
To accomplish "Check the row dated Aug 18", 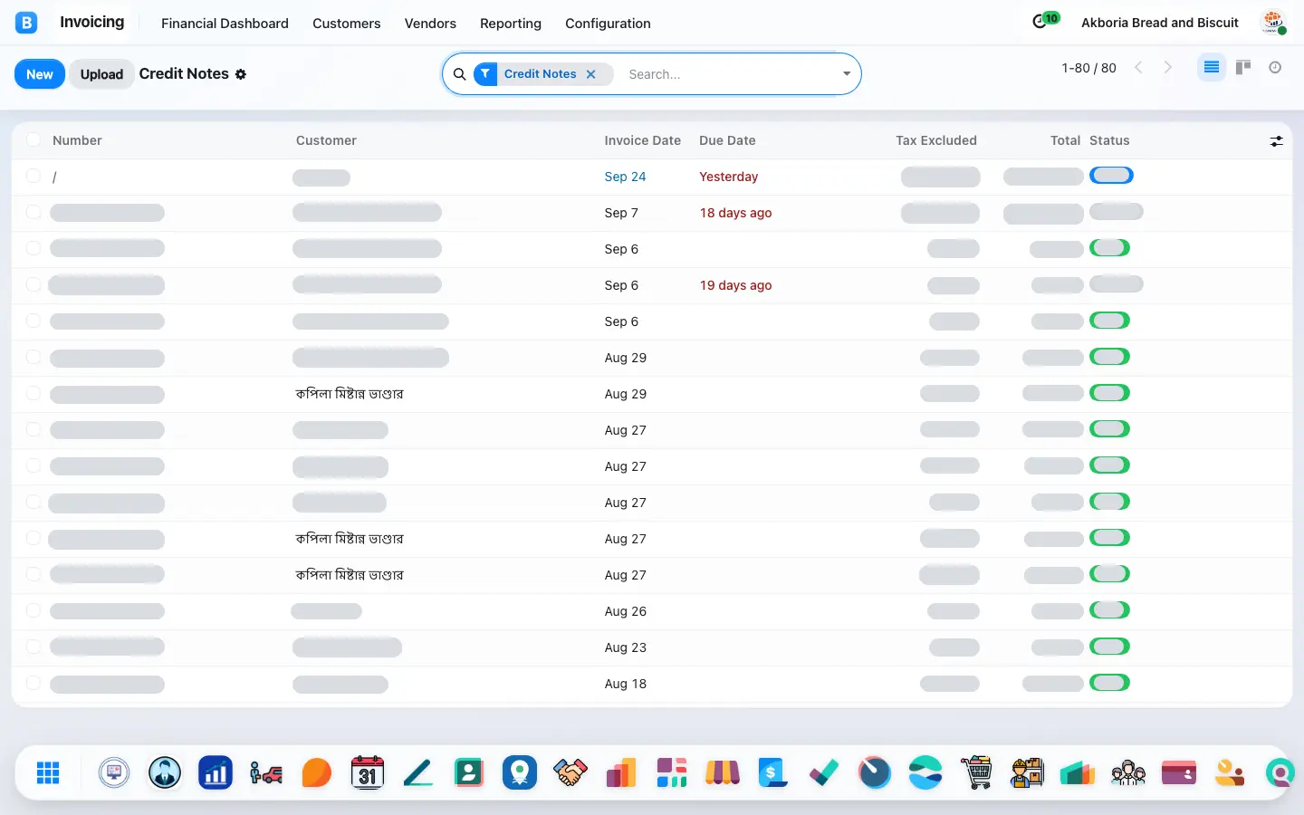I will 34,683.
